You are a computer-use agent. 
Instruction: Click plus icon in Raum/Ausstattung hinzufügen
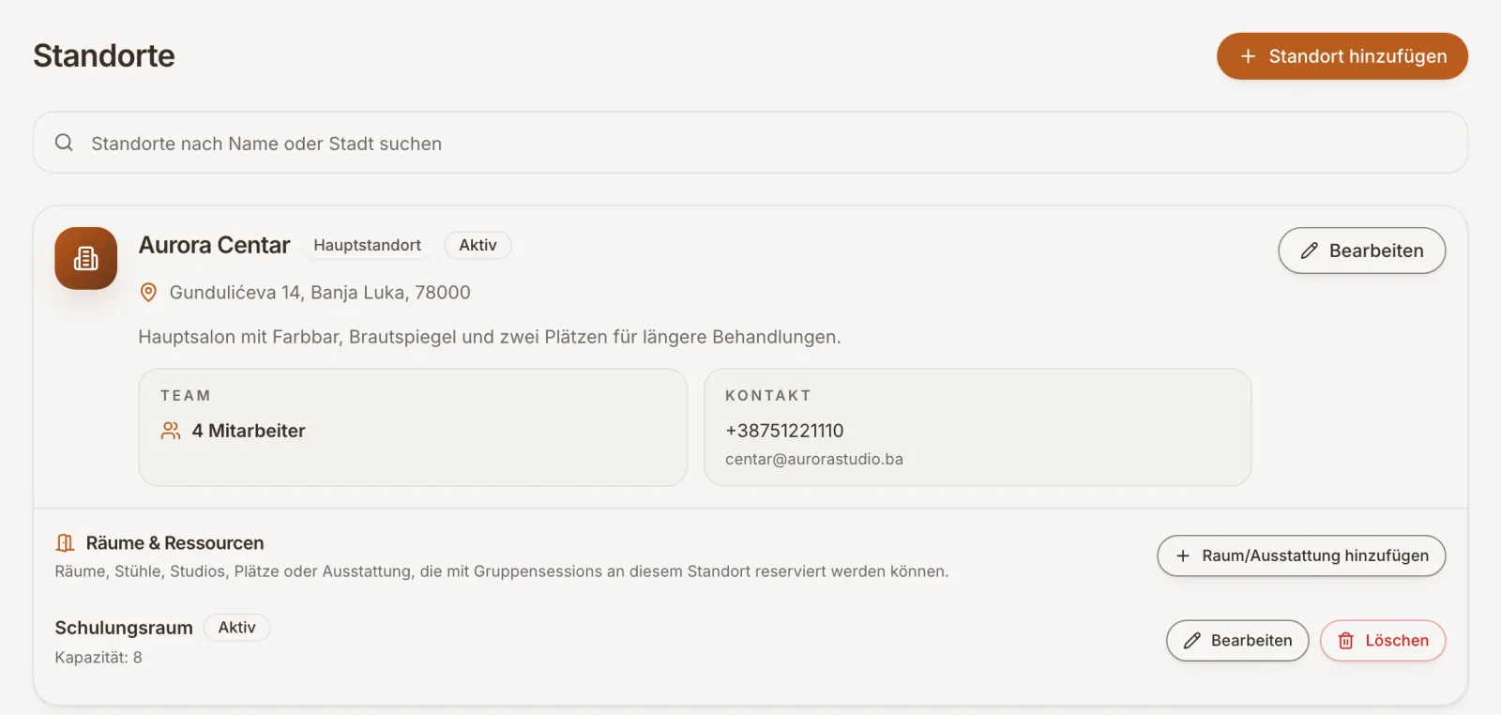pos(1183,555)
